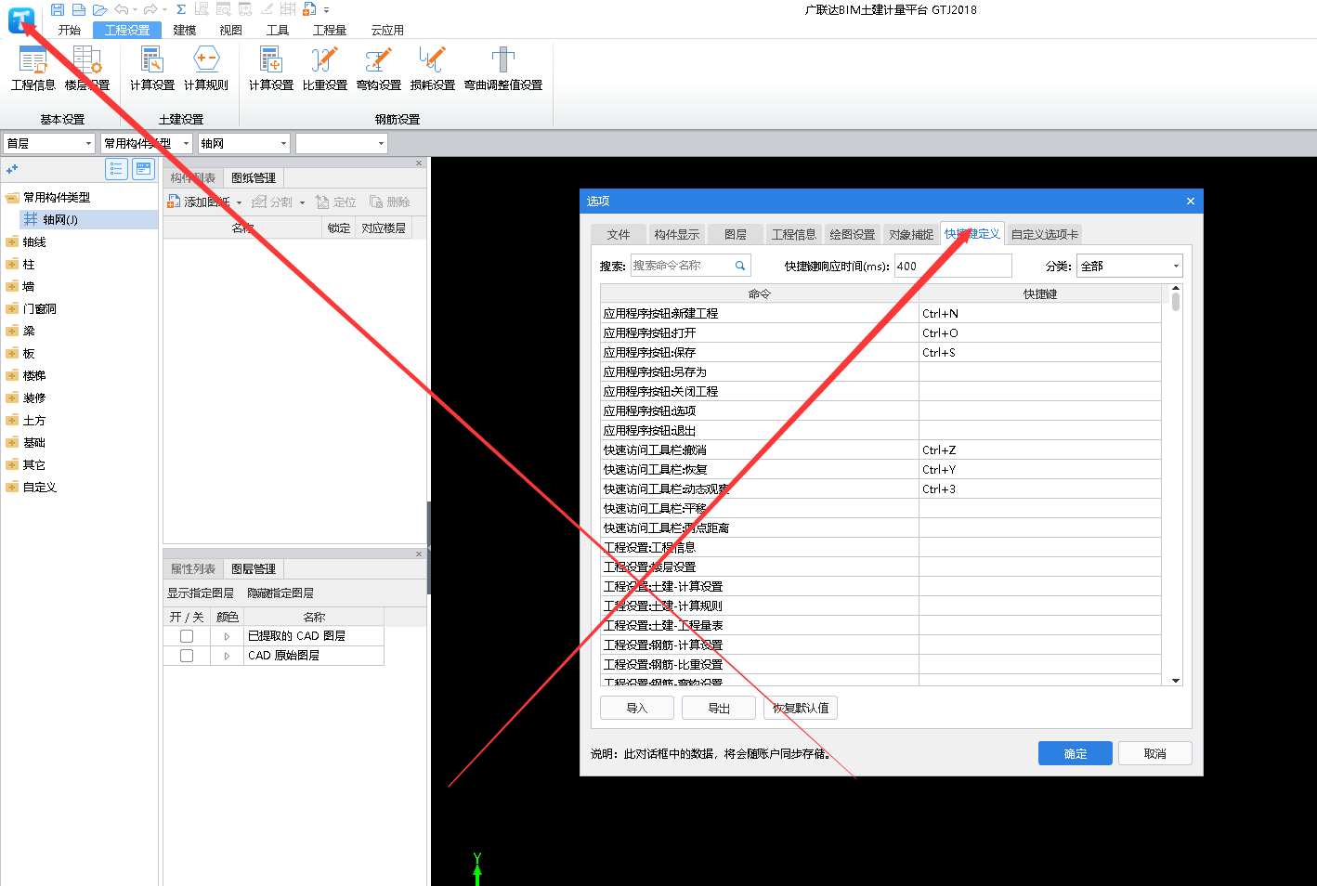Click 添加图纸 add drawing icon

pyautogui.click(x=174, y=202)
